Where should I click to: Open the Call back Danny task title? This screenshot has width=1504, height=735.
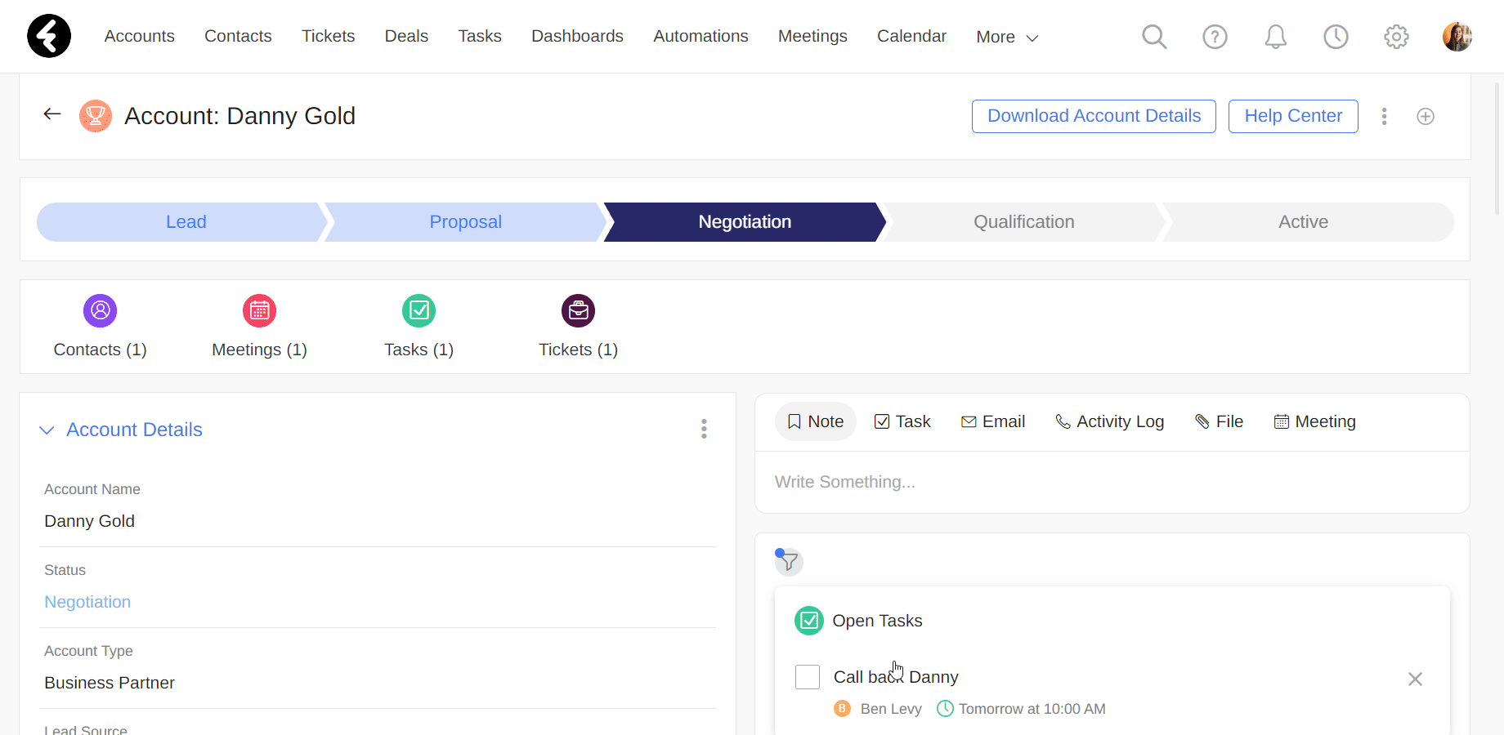point(896,677)
